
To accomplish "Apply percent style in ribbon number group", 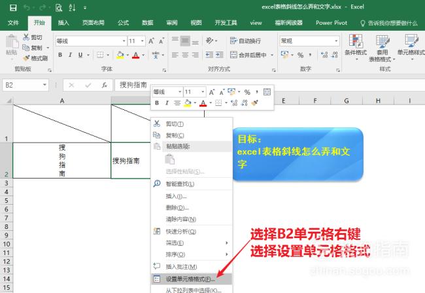I will pos(300,55).
